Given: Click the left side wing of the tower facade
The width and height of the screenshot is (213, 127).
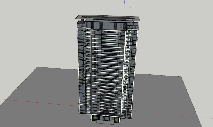Looking at the screenshot, I should [x=82, y=67].
